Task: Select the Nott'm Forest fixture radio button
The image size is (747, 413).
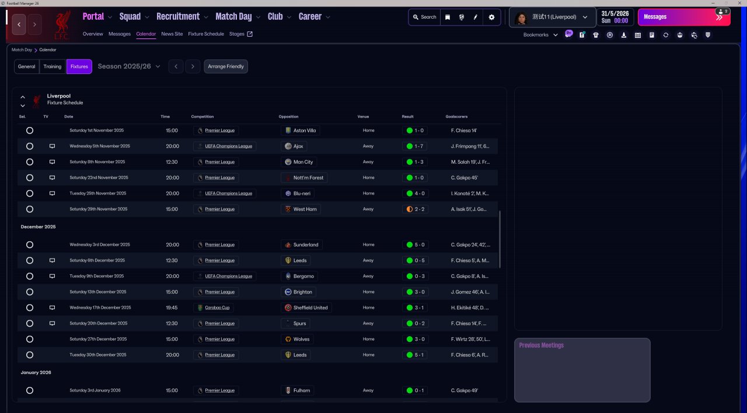Action: coord(30,178)
